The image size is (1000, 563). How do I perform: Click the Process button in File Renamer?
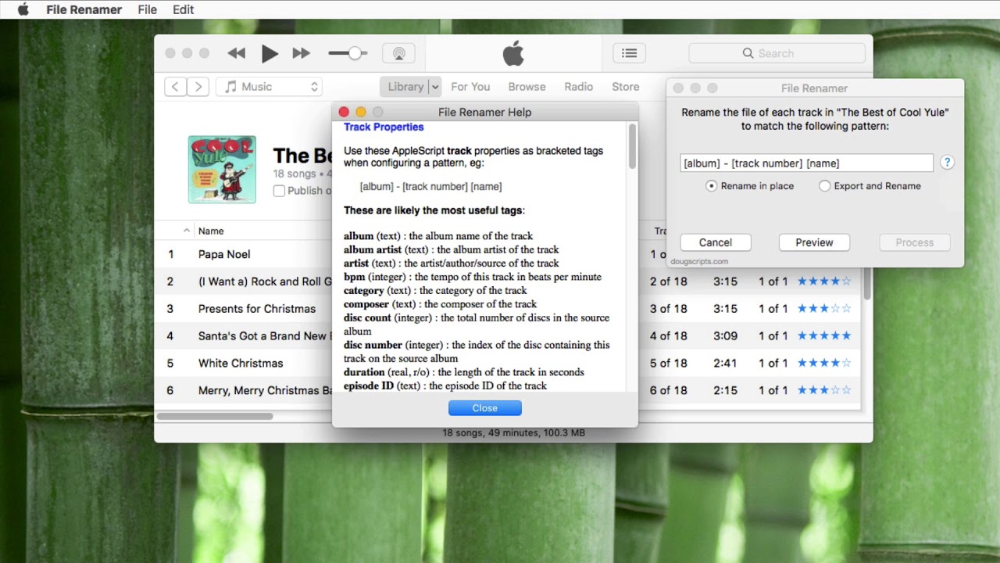click(915, 242)
